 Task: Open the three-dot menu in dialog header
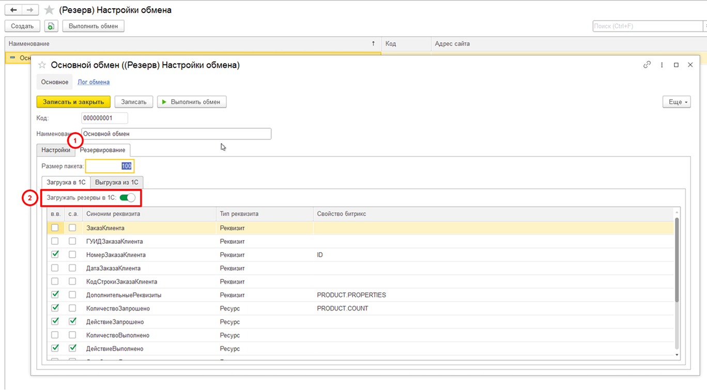point(662,65)
